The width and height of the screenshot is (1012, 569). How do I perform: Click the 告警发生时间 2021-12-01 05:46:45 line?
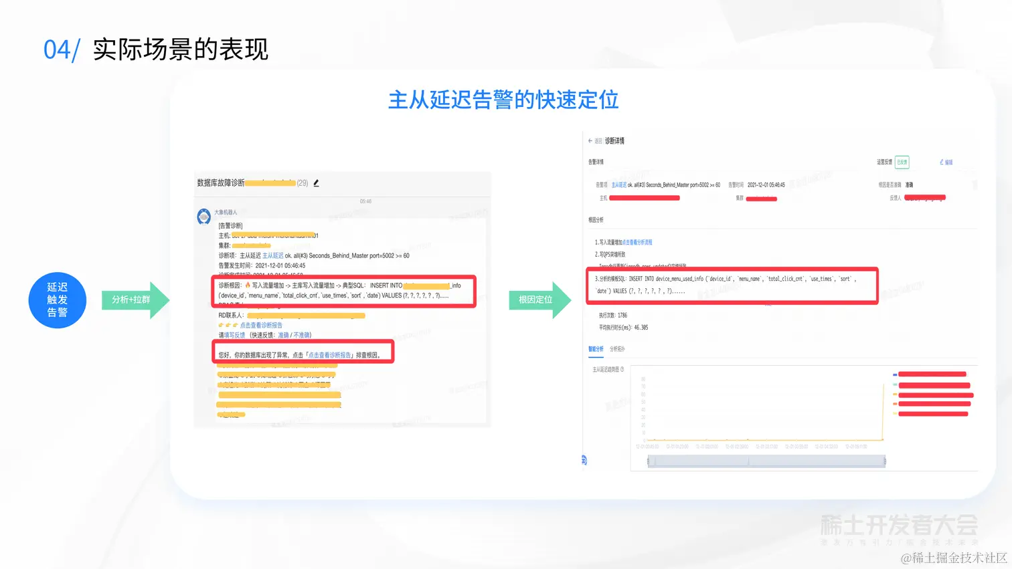262,265
